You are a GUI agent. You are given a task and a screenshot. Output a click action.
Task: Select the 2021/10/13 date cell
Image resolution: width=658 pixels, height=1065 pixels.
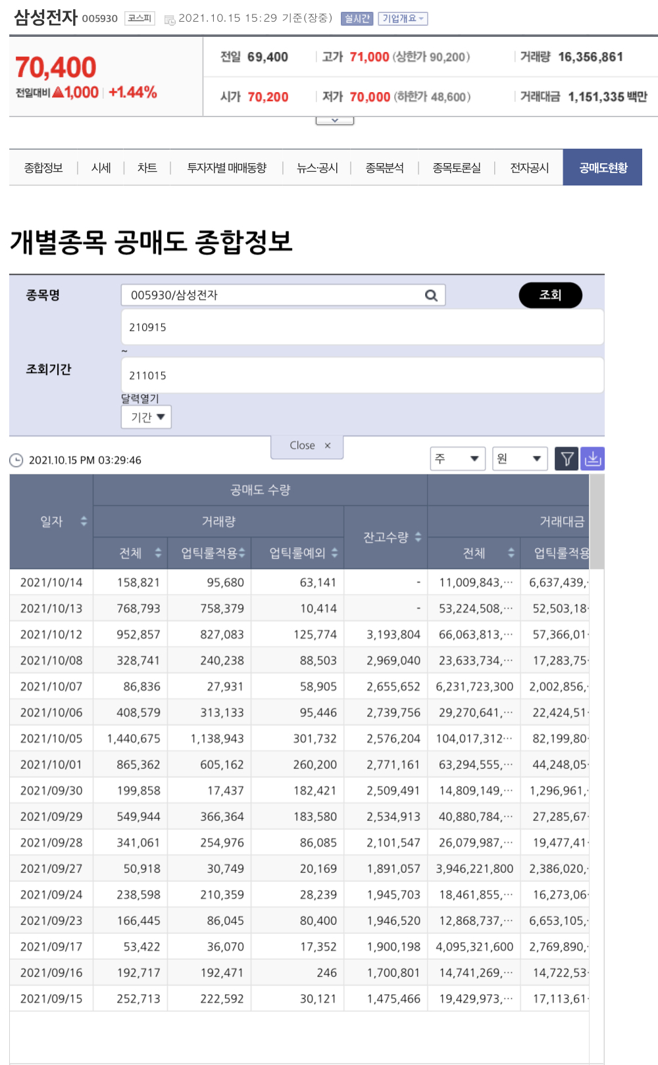pyautogui.click(x=51, y=608)
